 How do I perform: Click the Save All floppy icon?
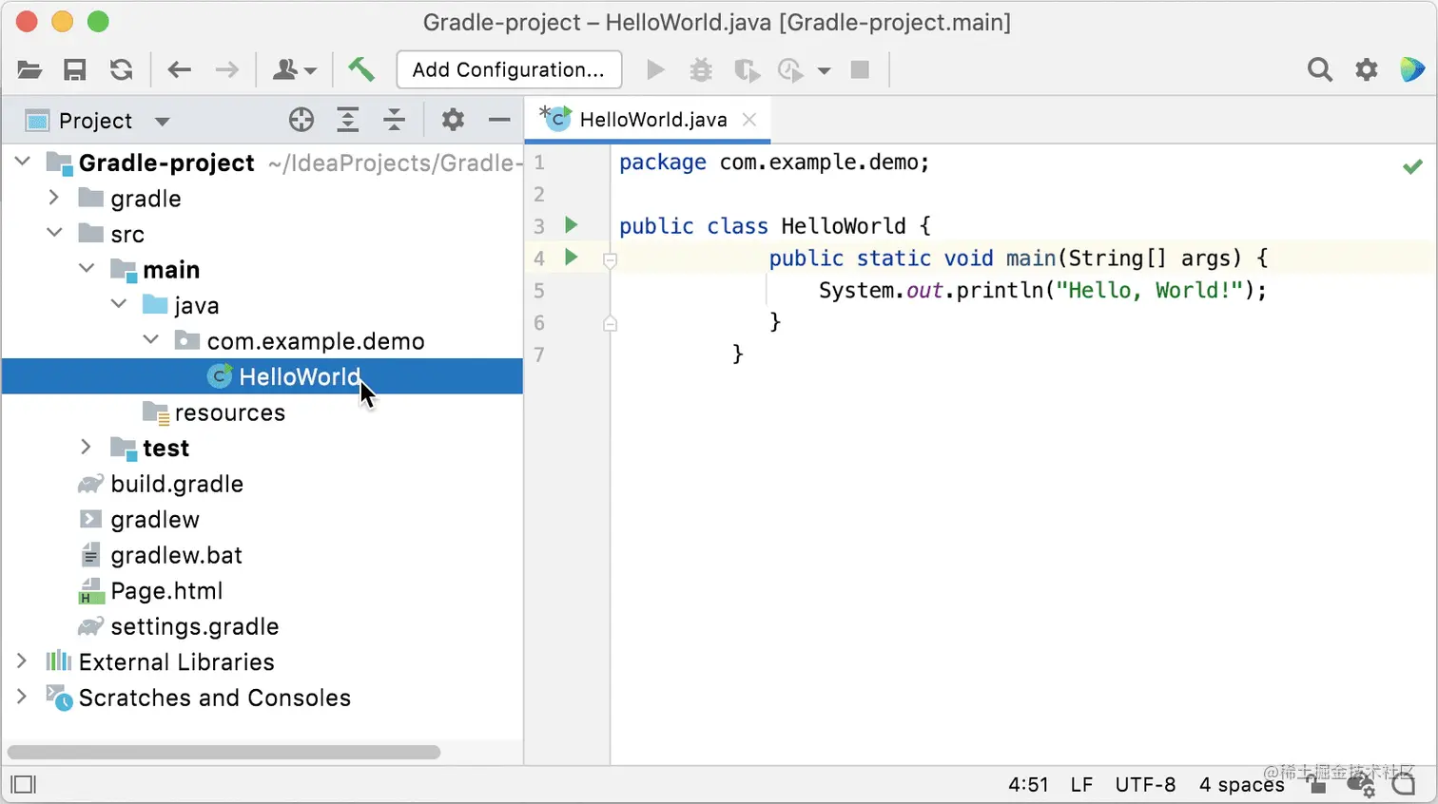[75, 69]
